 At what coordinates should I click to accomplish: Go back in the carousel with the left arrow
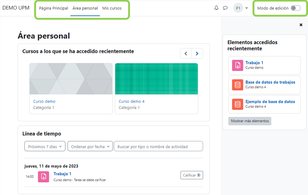click(186, 53)
